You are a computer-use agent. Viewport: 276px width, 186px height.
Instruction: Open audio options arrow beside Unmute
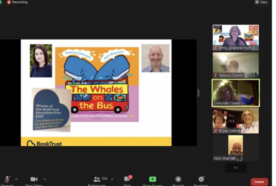(16, 179)
